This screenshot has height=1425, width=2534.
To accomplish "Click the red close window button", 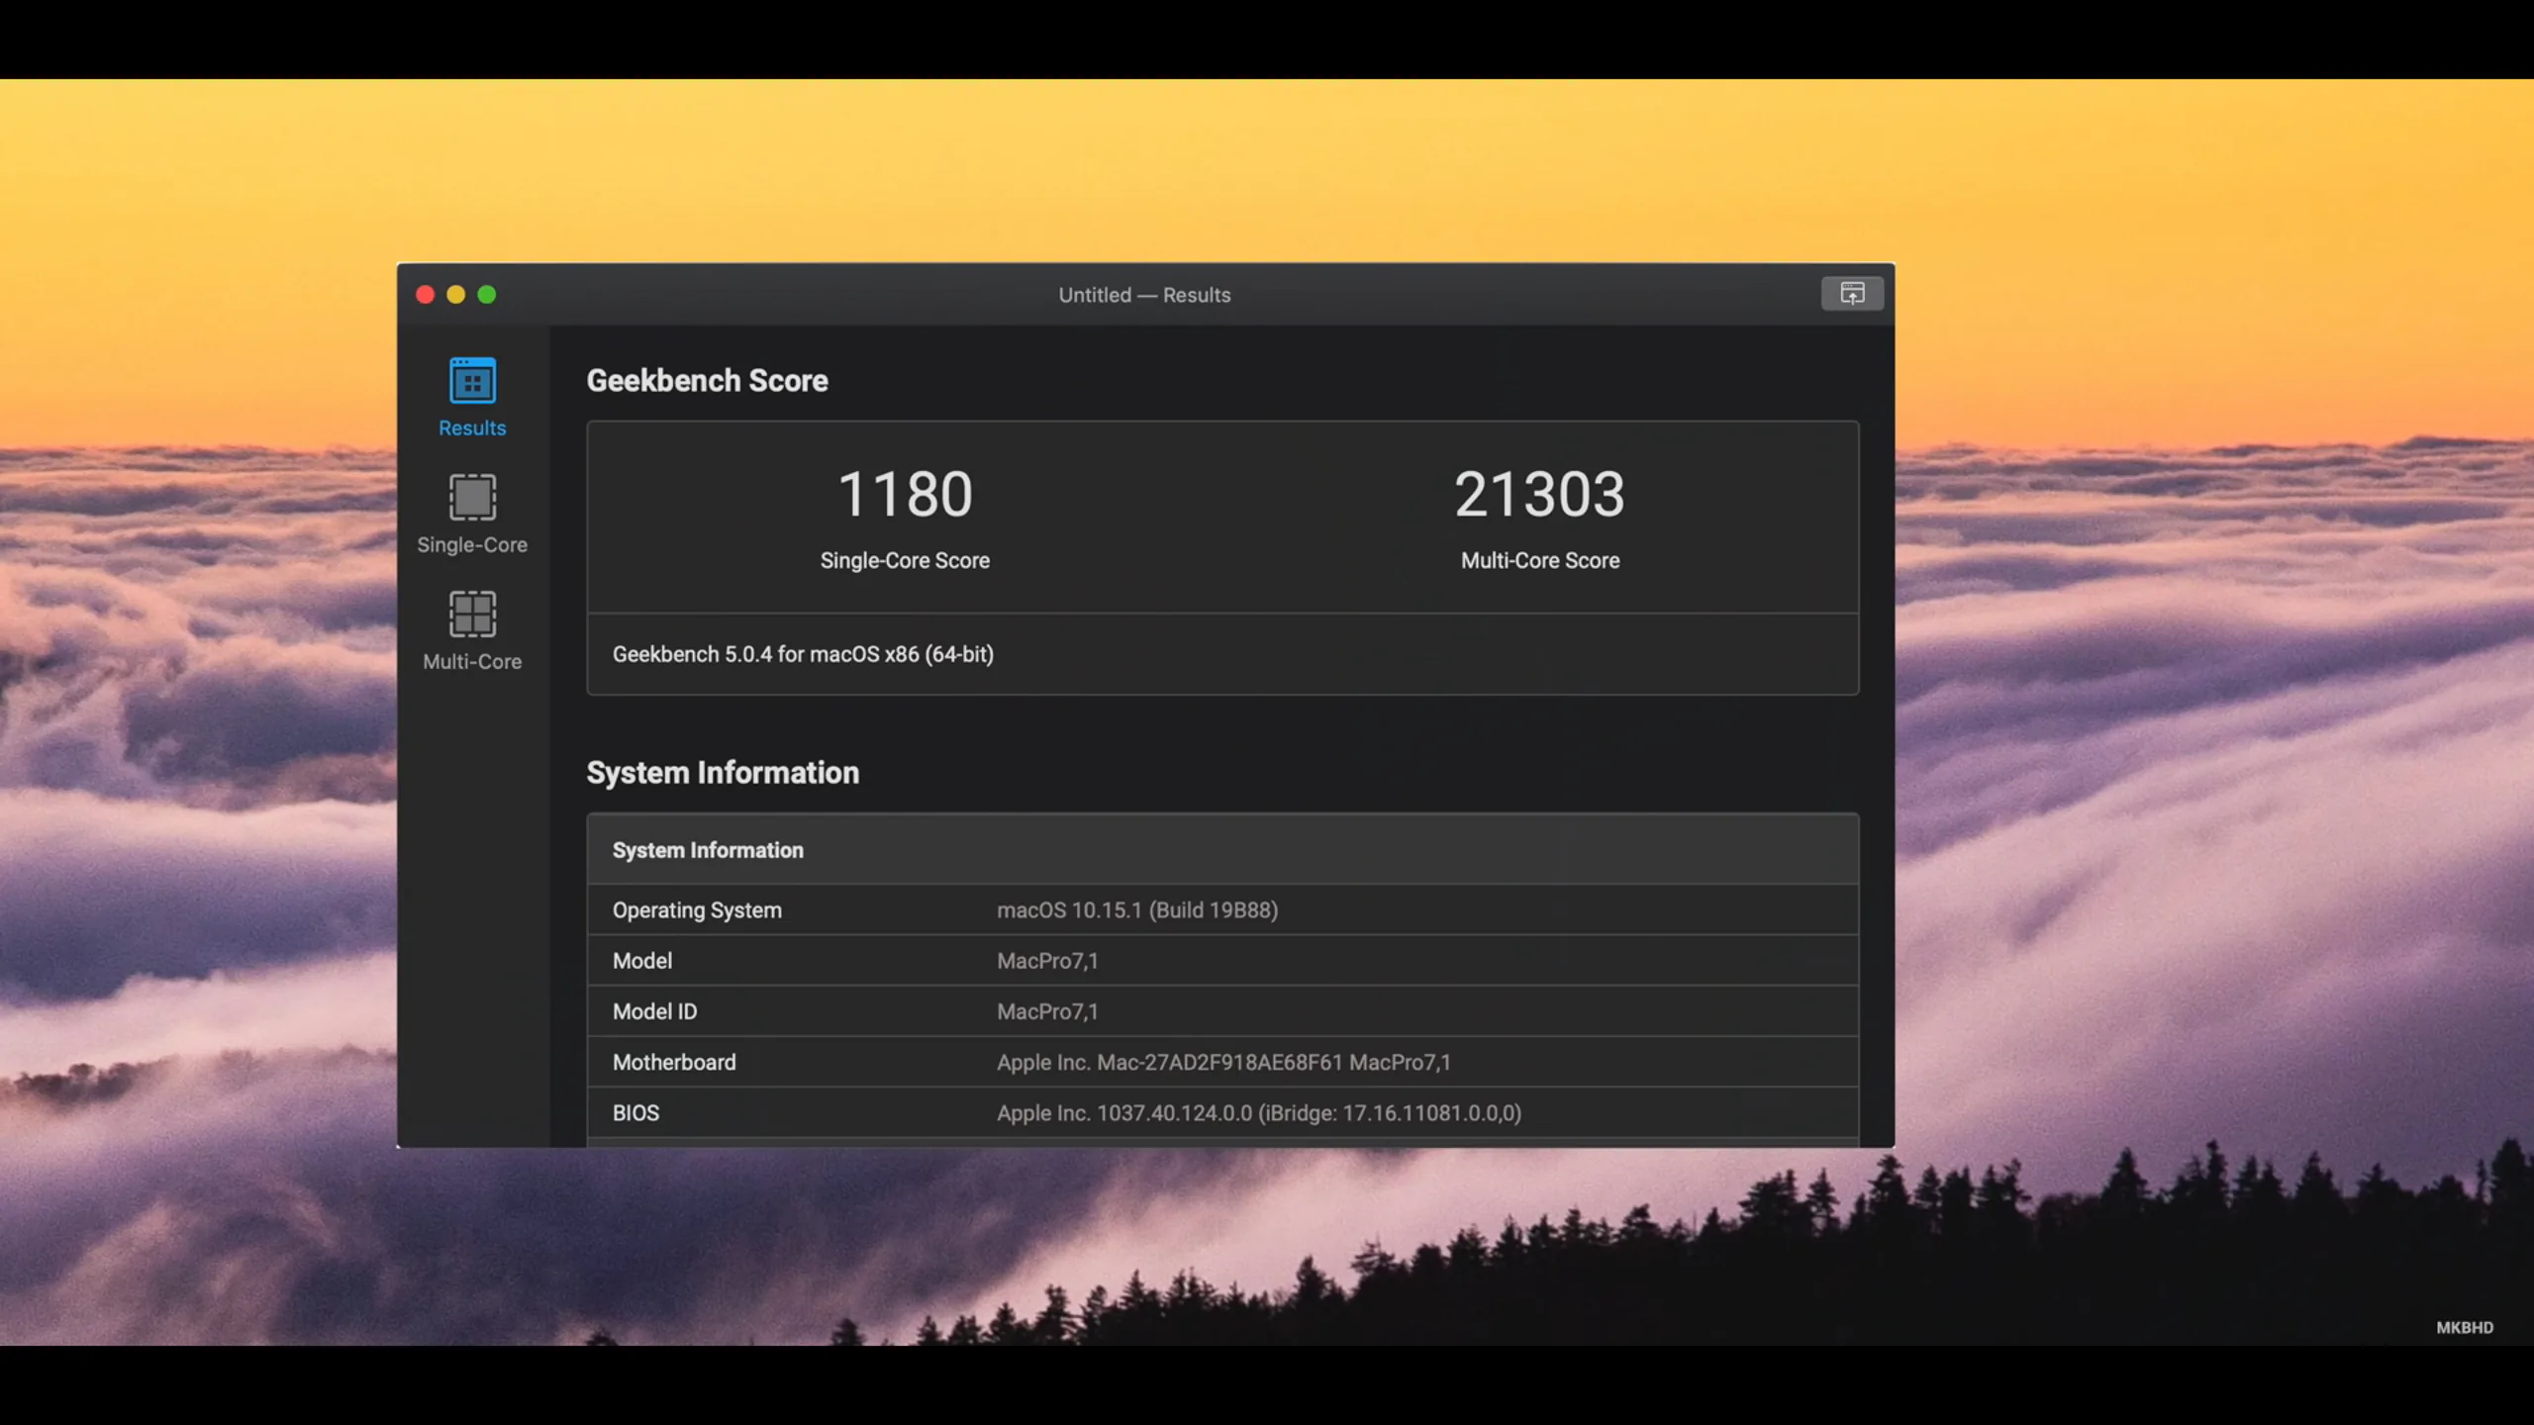I will click(426, 295).
